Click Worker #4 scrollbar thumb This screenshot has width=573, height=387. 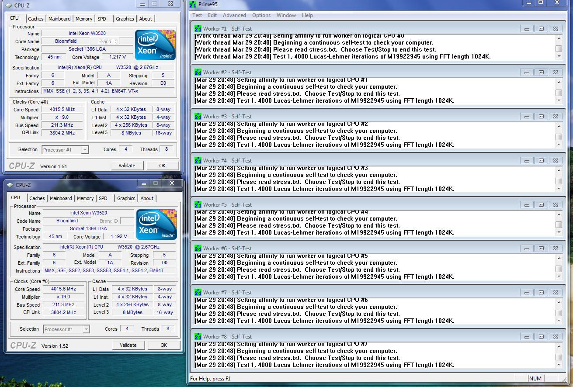click(559, 181)
